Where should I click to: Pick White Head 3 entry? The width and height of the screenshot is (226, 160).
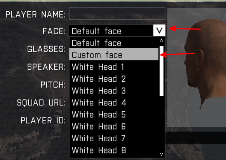click(114, 90)
